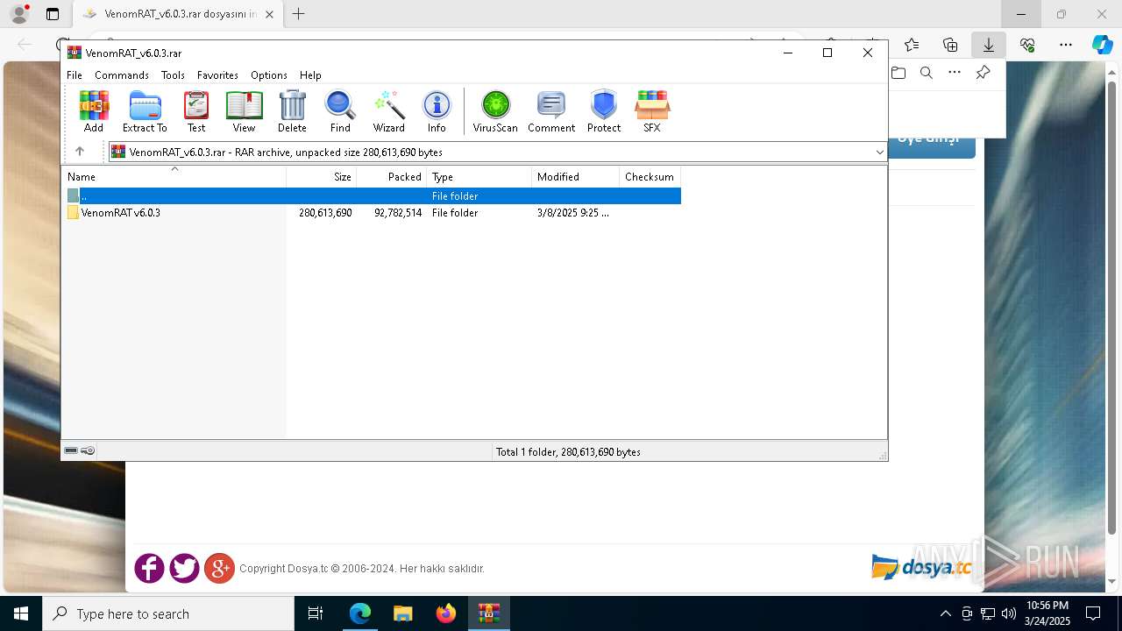Open Task View on the taskbar
The image size is (1122, 631).
pyautogui.click(x=316, y=613)
